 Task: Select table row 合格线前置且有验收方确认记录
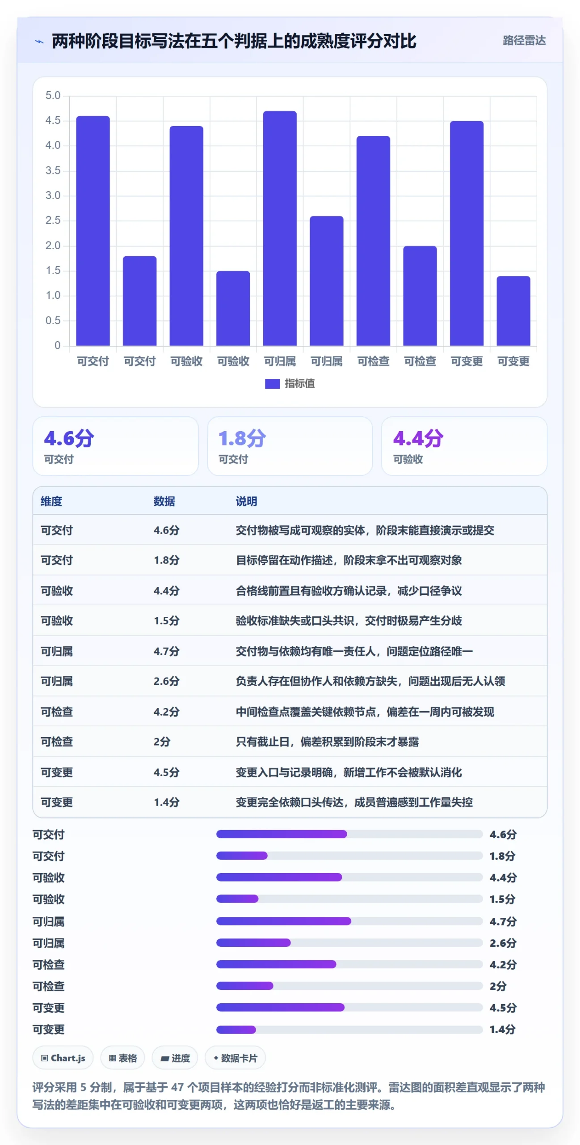[290, 590]
